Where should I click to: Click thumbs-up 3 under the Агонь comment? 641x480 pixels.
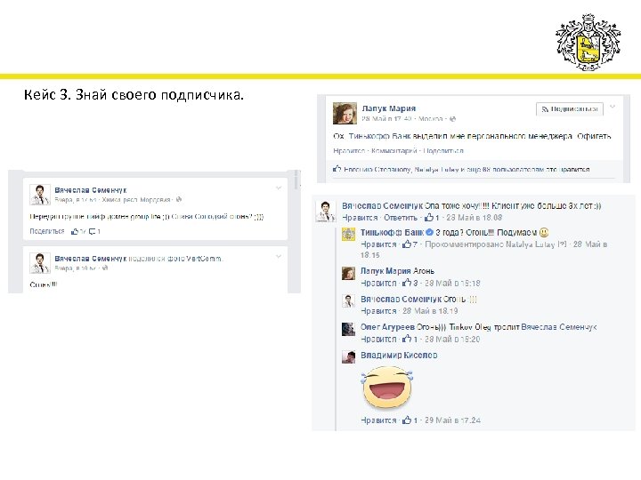[410, 283]
